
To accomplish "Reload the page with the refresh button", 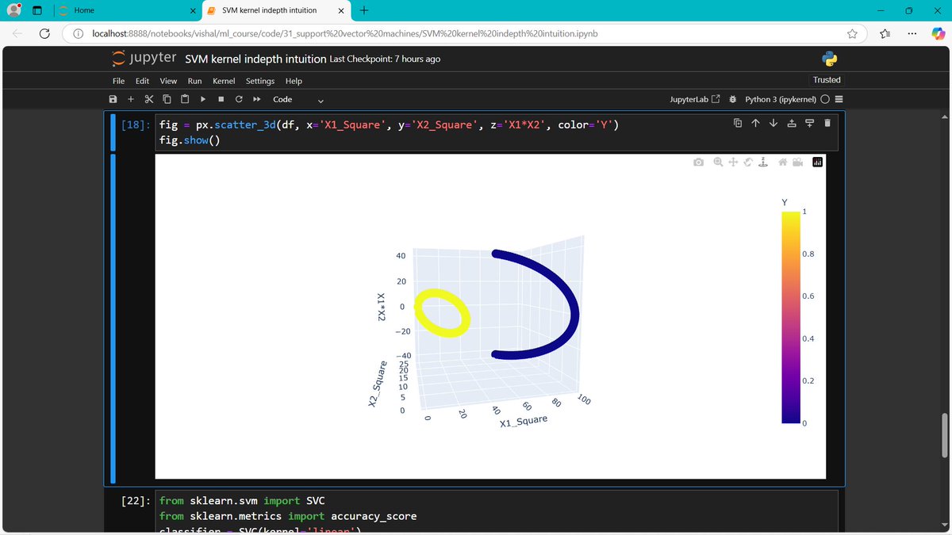I will pos(44,33).
